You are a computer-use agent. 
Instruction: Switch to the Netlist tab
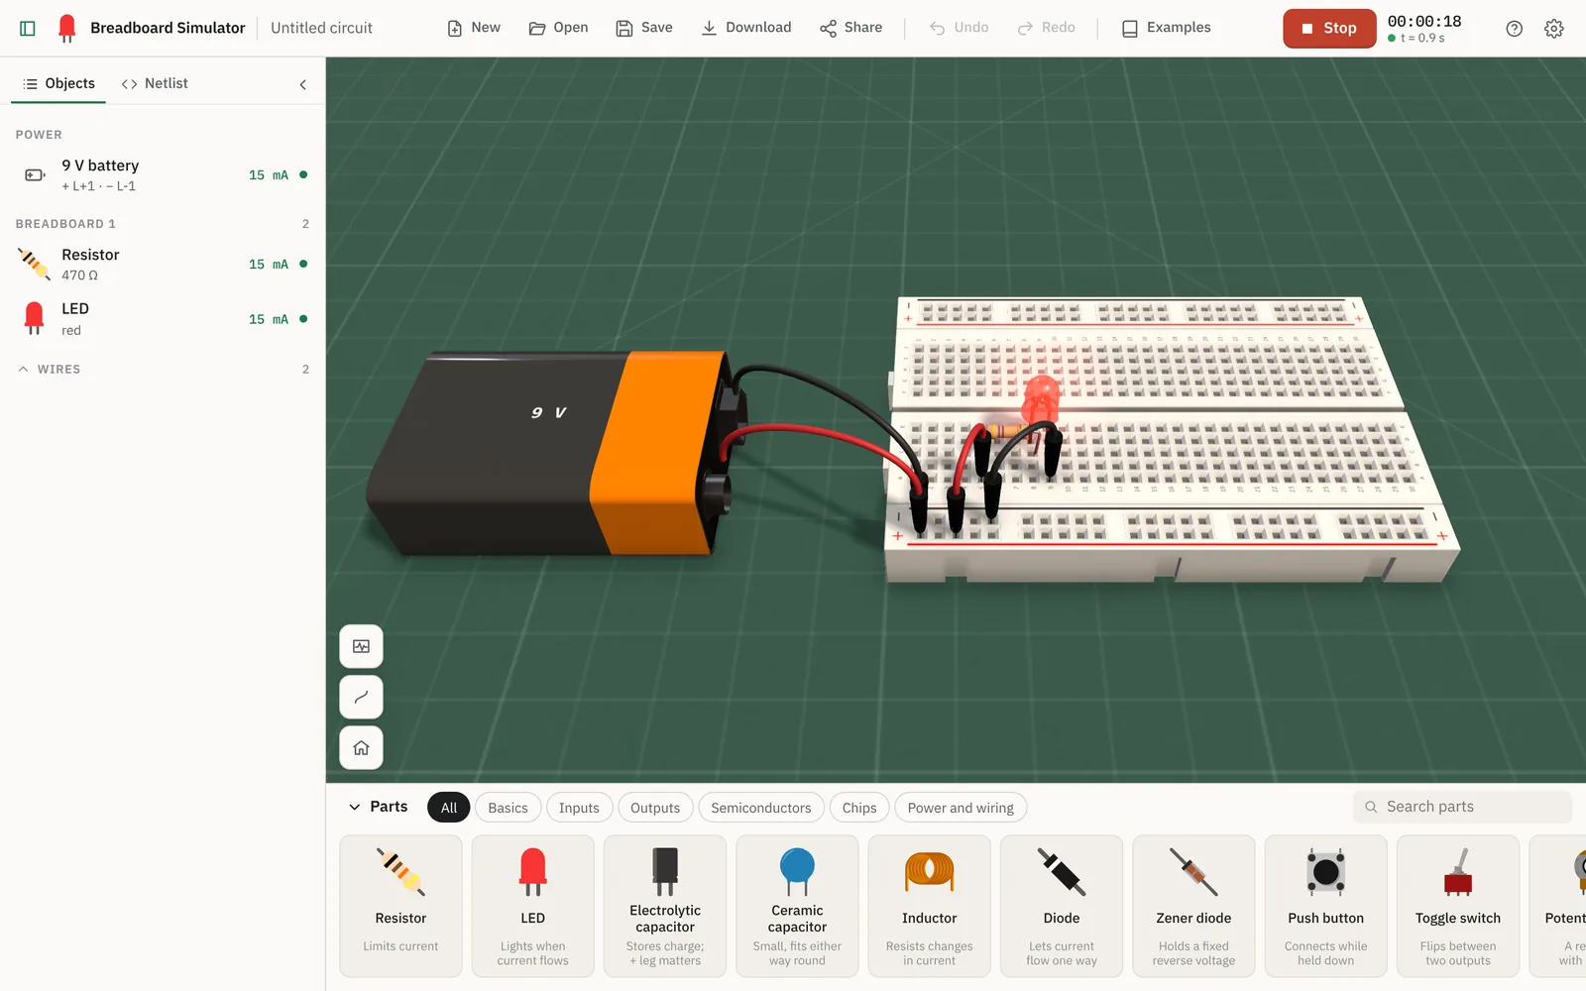click(x=155, y=83)
